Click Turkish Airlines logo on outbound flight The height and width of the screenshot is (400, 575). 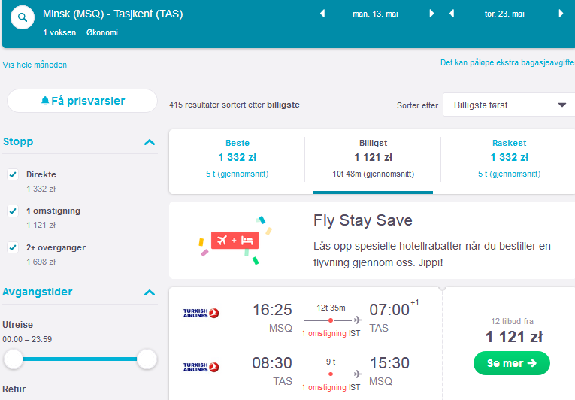(x=201, y=313)
